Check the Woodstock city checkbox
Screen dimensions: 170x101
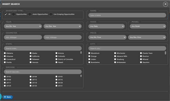point(89,53)
